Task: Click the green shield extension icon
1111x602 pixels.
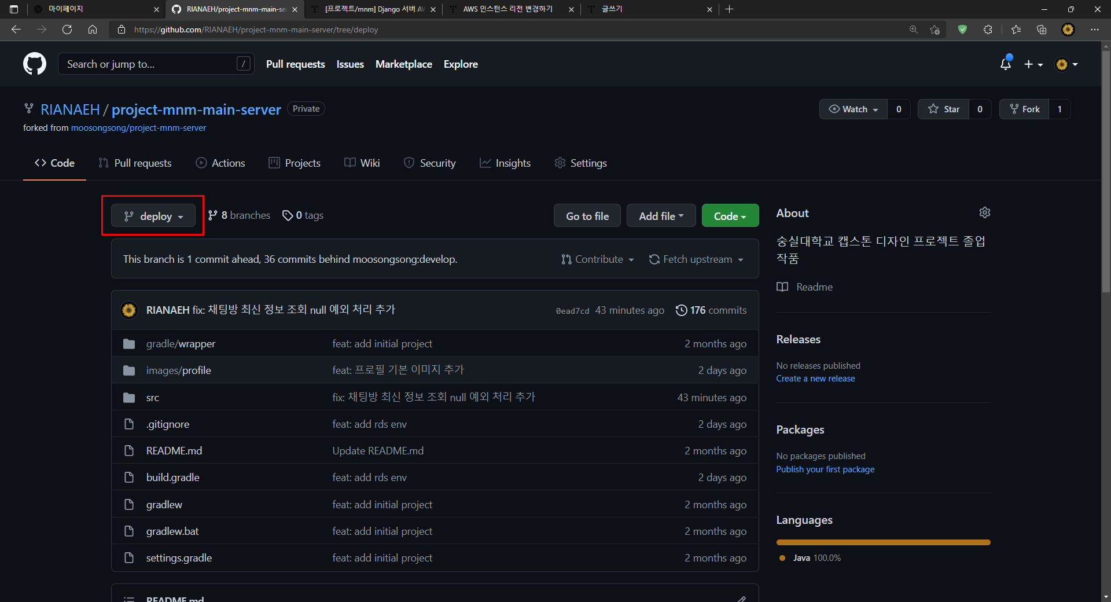Action: pos(962,30)
